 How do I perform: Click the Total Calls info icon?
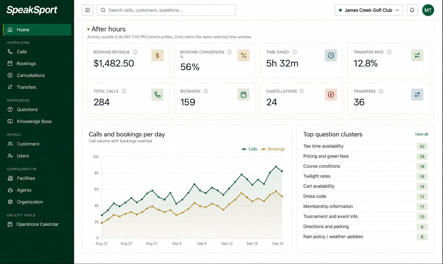click(x=124, y=91)
